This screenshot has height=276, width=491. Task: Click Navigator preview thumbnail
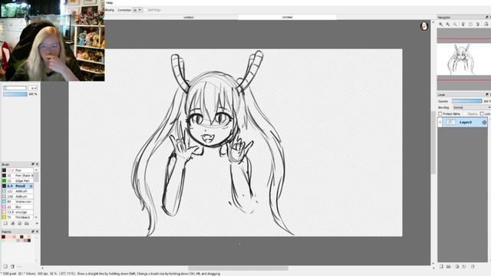tap(464, 60)
